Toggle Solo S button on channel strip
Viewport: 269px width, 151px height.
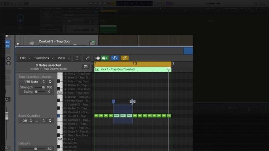[x=7, y=148]
